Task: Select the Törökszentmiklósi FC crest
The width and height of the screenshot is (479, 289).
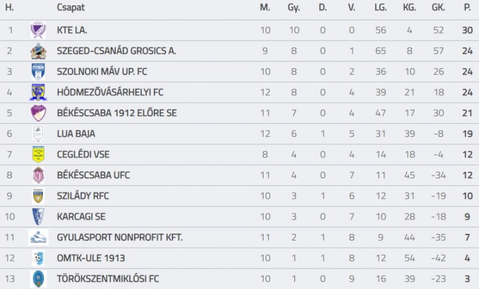Action: tap(38, 279)
